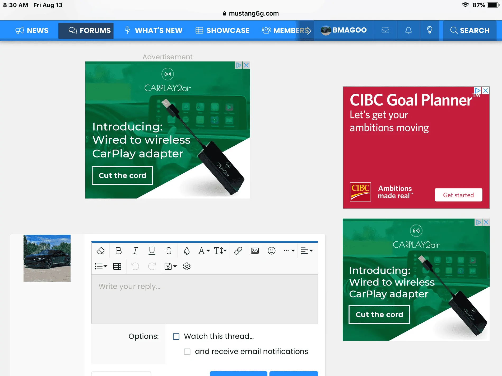The image size is (502, 376).
Task: Expand navigation overflow chevron arrow
Action: coord(309,31)
